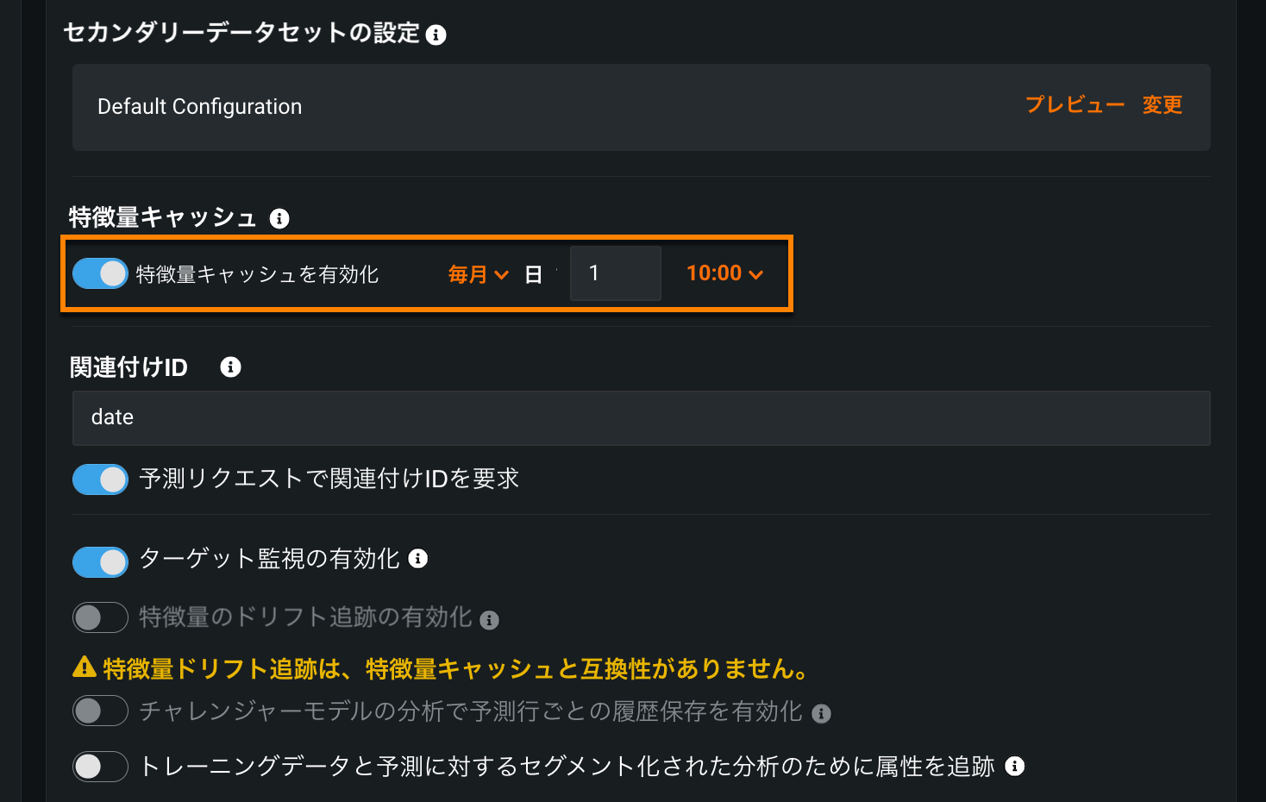Click info icon beside セカンダリーデータセットの設定 heading
Viewport: 1266px width, 802px height.
pyautogui.click(x=436, y=35)
